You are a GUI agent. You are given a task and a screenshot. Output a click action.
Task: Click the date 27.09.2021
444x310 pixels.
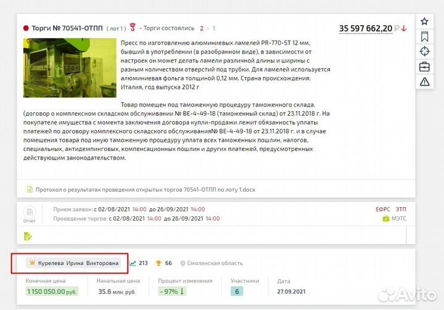pyautogui.click(x=291, y=292)
